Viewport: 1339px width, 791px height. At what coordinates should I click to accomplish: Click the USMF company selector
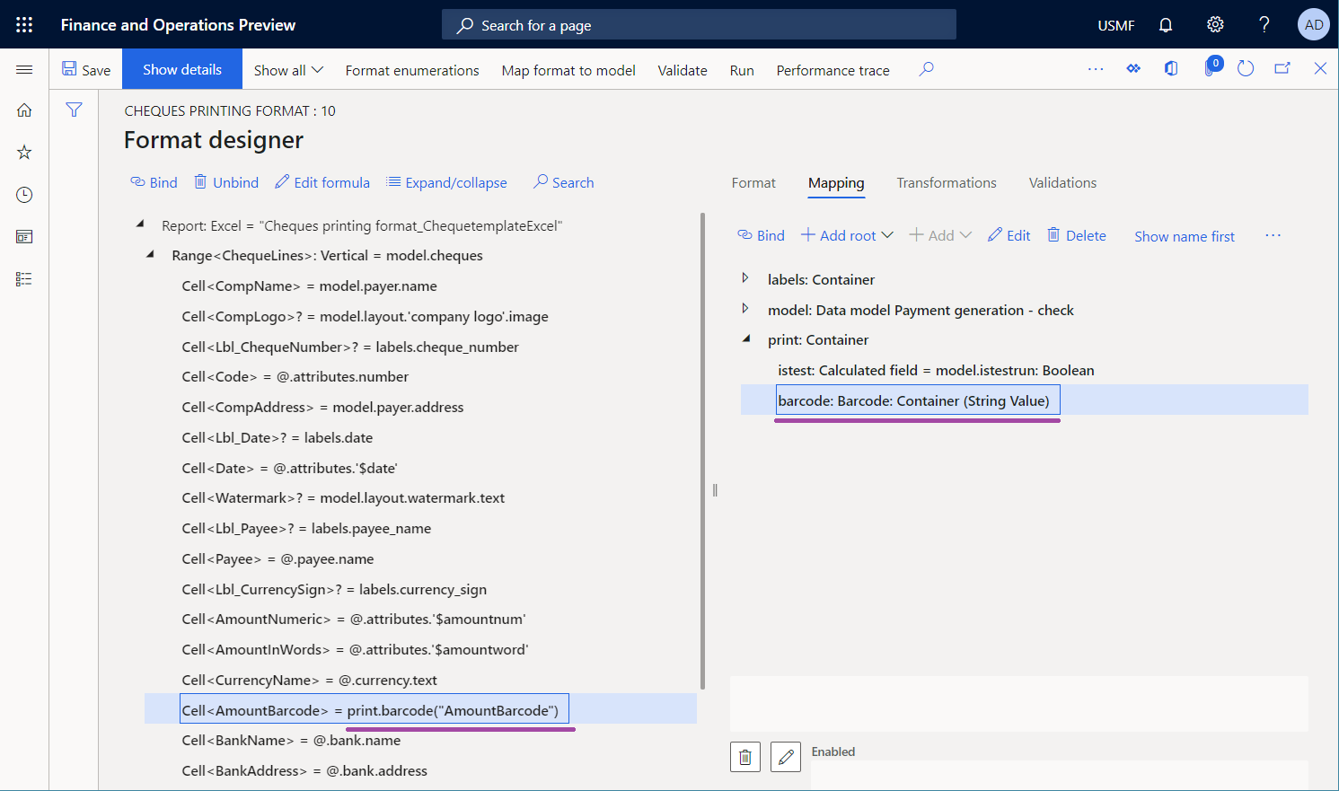1115,25
